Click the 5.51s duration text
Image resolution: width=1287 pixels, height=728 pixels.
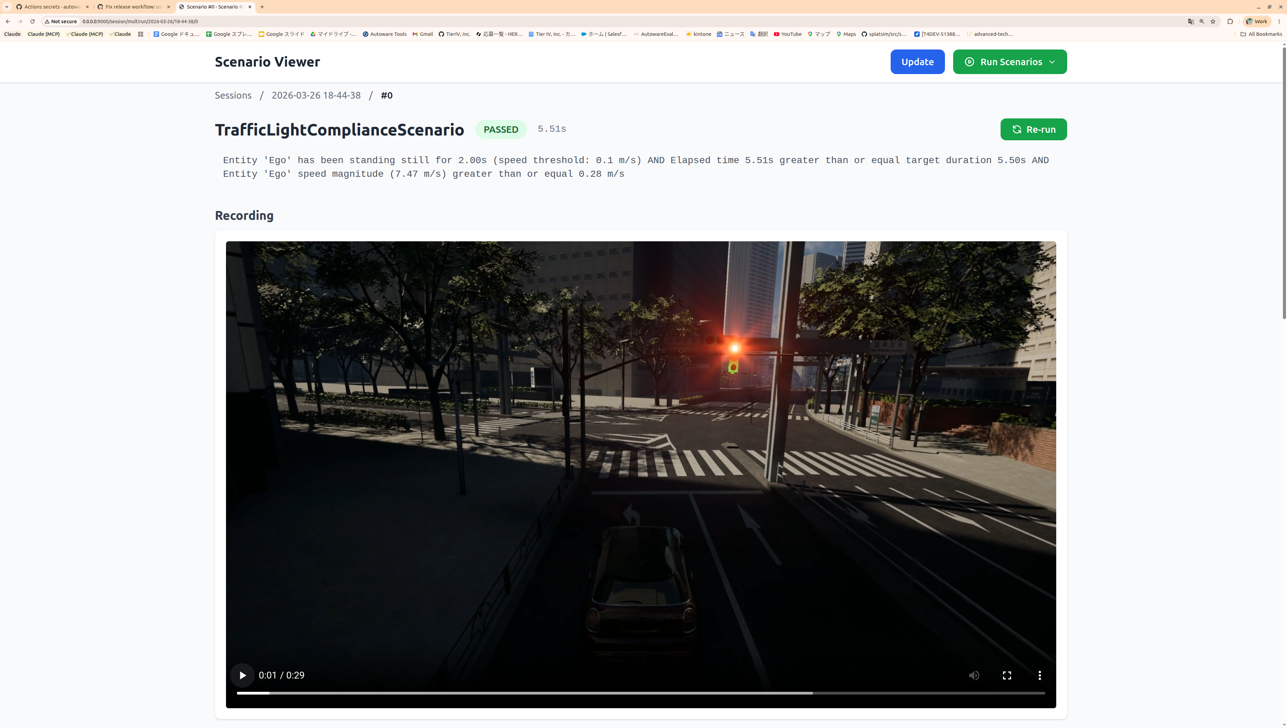552,129
